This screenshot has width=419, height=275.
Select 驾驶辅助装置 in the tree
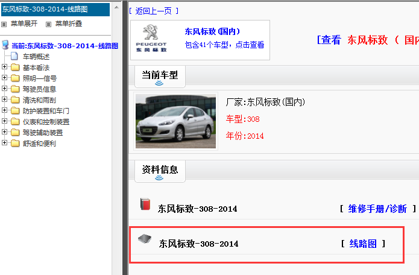43,133
